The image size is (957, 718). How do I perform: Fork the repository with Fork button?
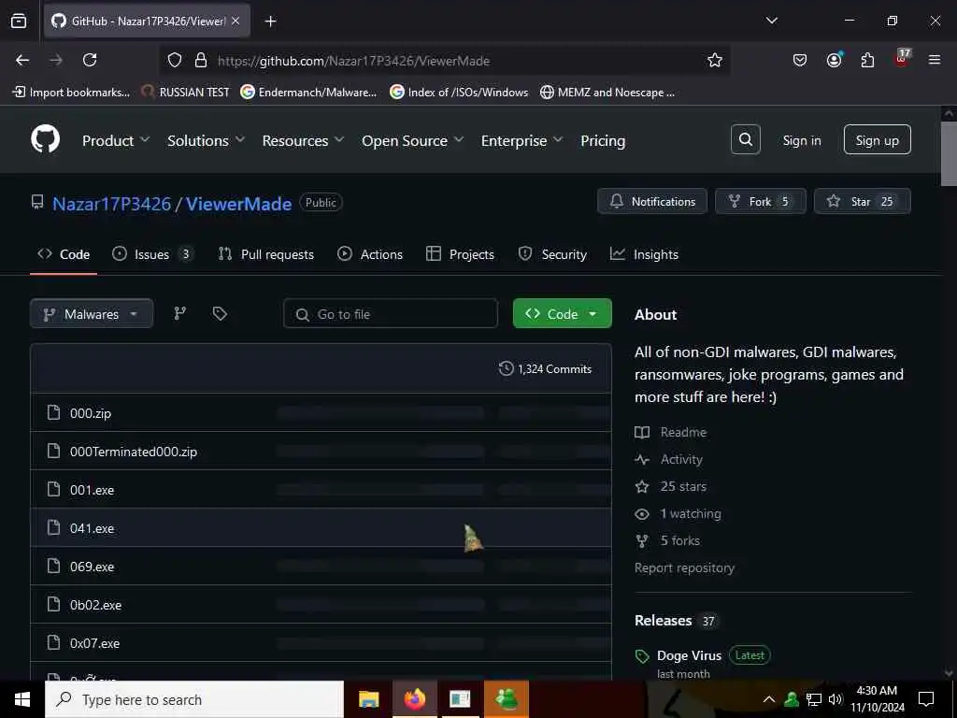coord(761,202)
